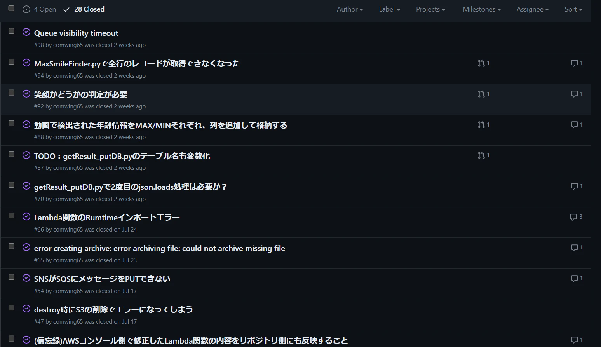The width and height of the screenshot is (601, 347).
Task: Open the Label filter dropdown
Action: (390, 9)
